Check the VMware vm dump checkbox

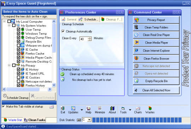pos(18,45)
